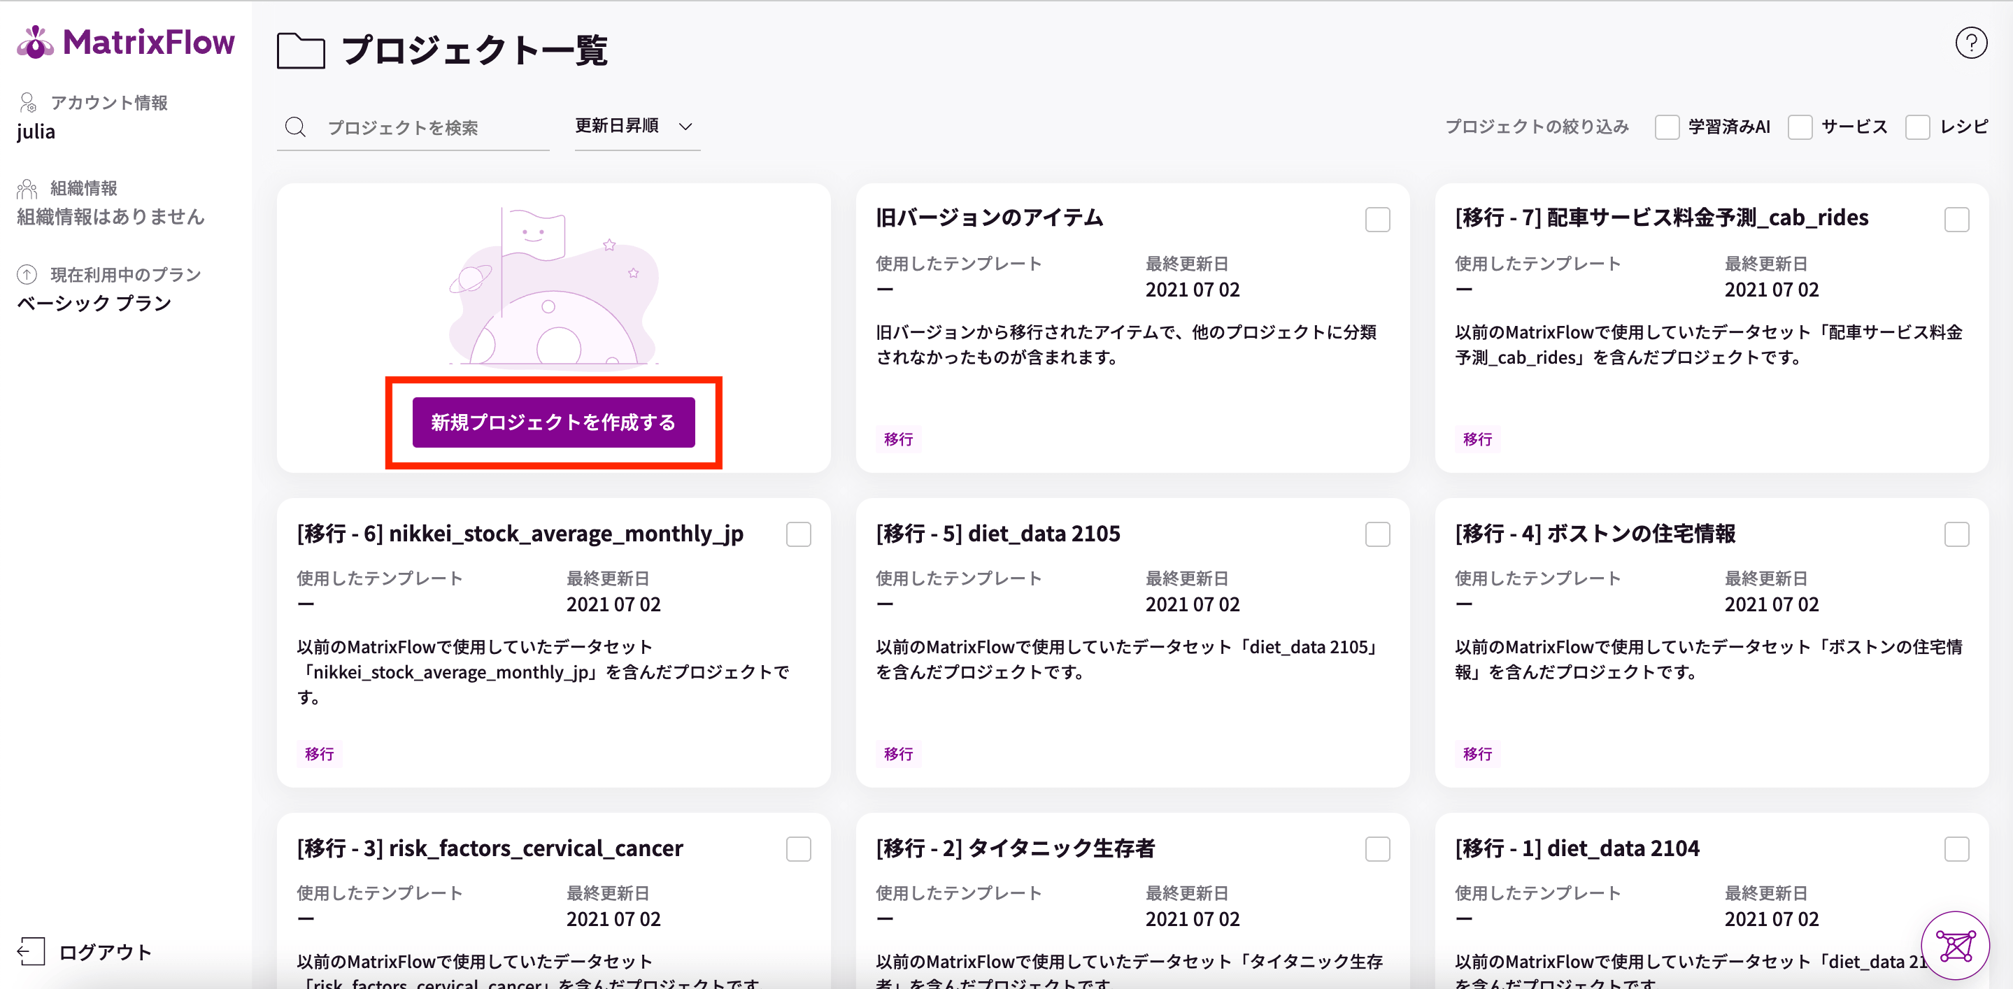Image resolution: width=2013 pixels, height=989 pixels.
Task: Open the [移行 - 1] diet_data 2104 project
Action: tap(1577, 848)
